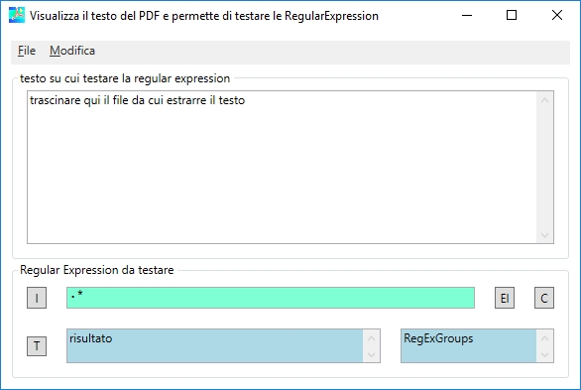Open the Modifica menu
Viewport: 581px width, 390px height.
tap(72, 51)
